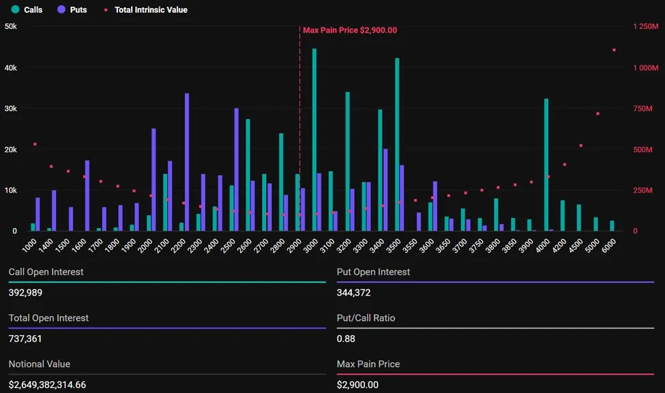Click the intrinsic value dot above strike 4500
Viewport: 665px width, 393px height.
581,144
